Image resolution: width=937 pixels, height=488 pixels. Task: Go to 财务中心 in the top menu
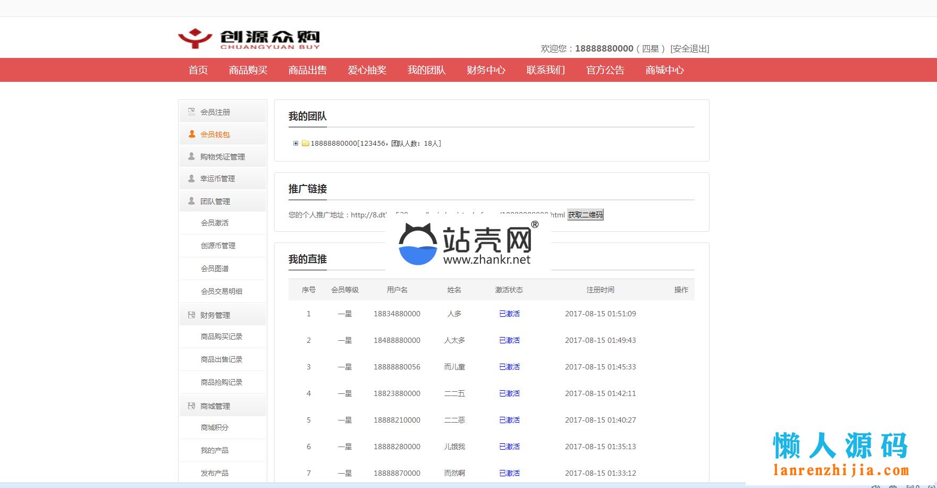point(486,70)
